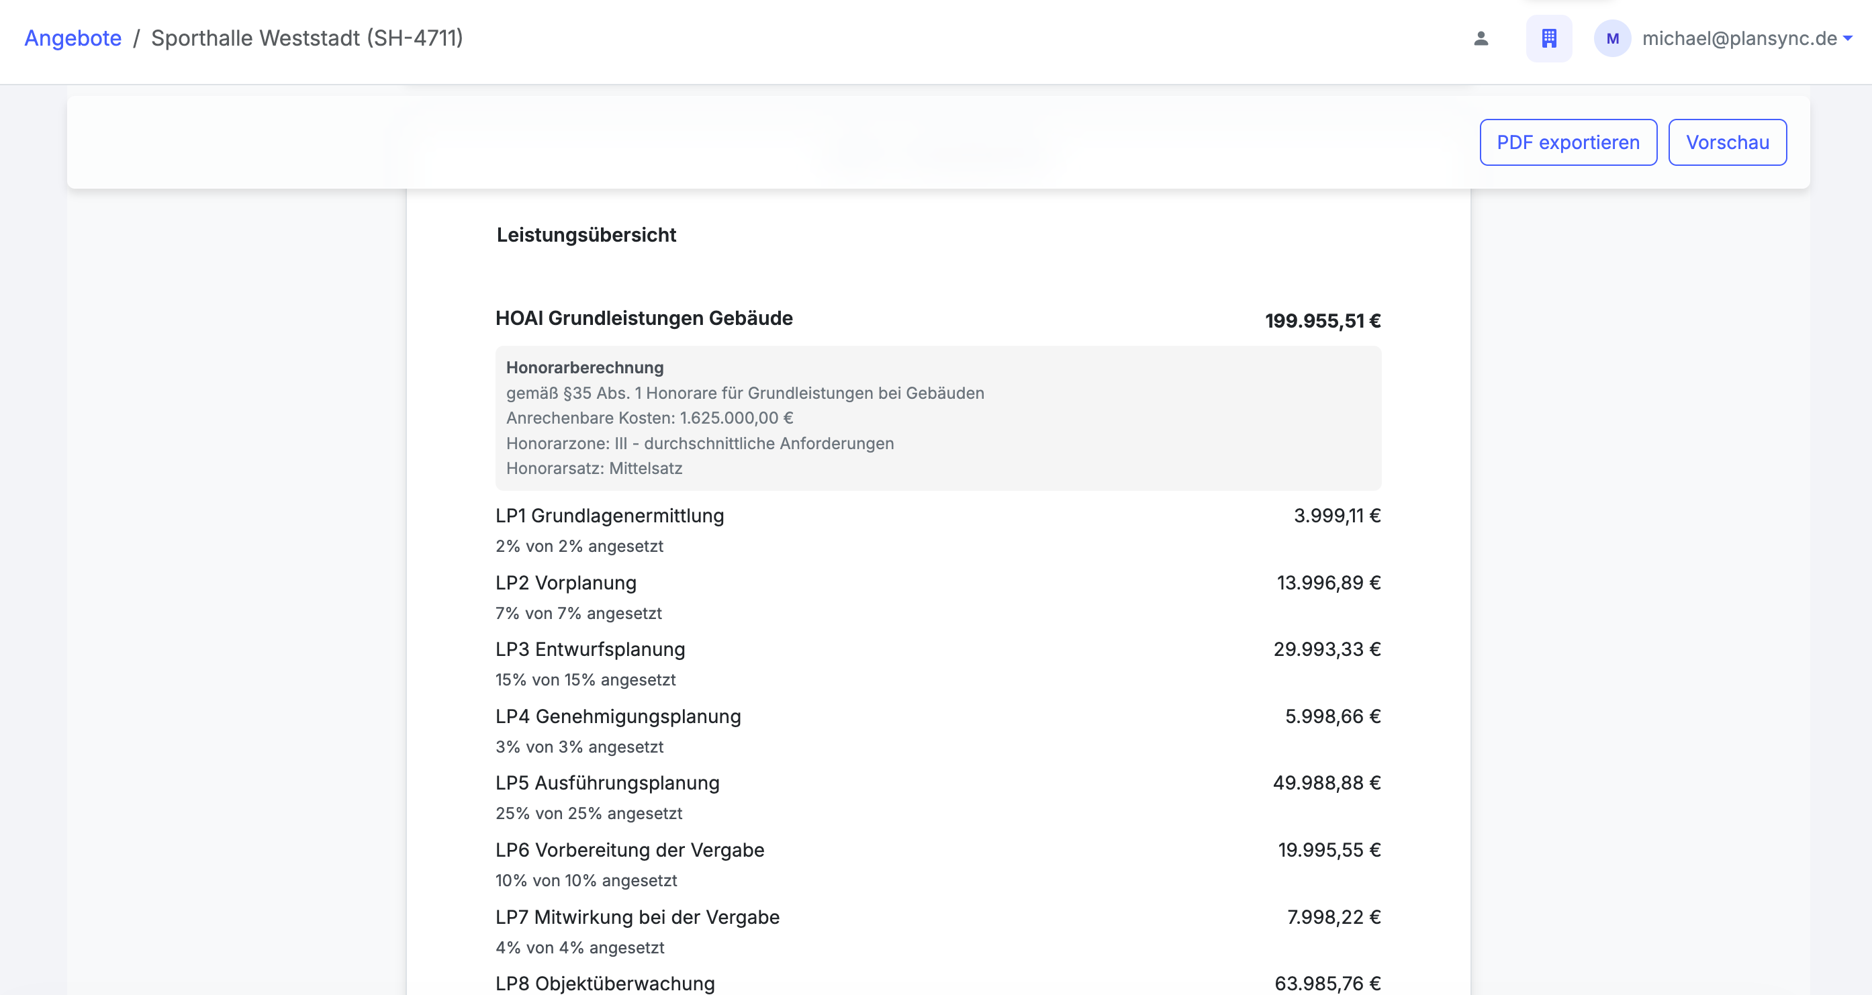Click the Leistungsübersicht heading
Image resolution: width=1872 pixels, height=995 pixels.
pyautogui.click(x=586, y=235)
